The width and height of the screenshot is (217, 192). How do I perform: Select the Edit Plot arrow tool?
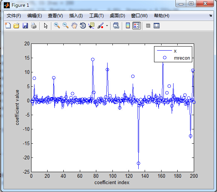click(x=46, y=26)
